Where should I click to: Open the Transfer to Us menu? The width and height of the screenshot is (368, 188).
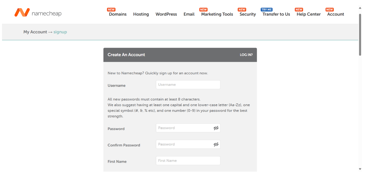[276, 14]
